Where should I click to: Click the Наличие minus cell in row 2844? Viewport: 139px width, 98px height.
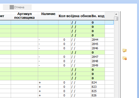coord(48,40)
